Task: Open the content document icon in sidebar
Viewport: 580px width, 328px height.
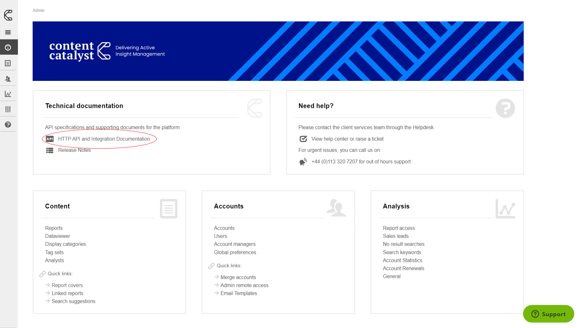Action: click(8, 63)
